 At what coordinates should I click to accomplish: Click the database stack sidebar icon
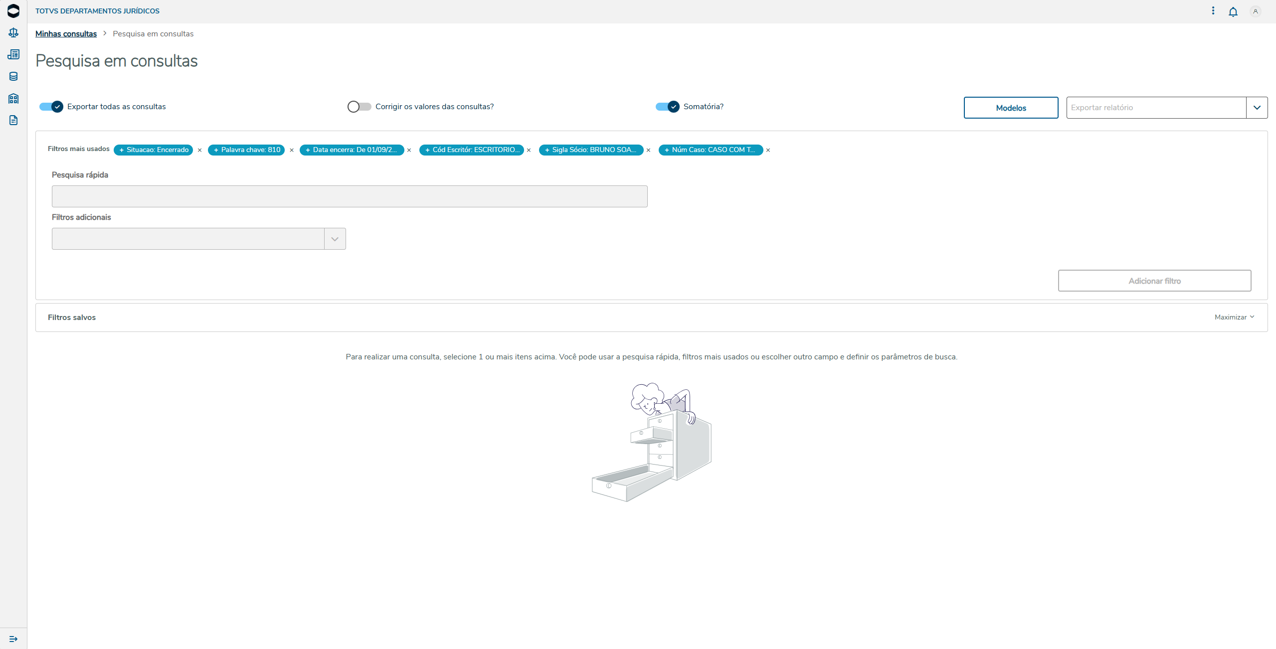(13, 77)
